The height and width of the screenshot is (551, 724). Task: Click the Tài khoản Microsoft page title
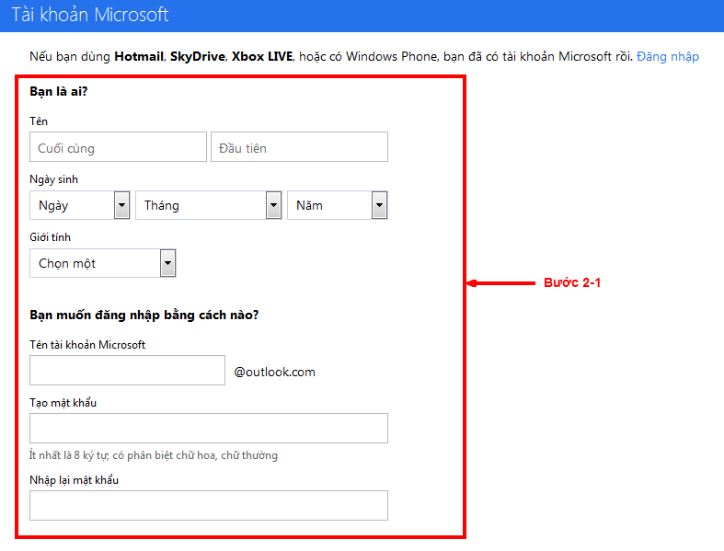coord(90,16)
